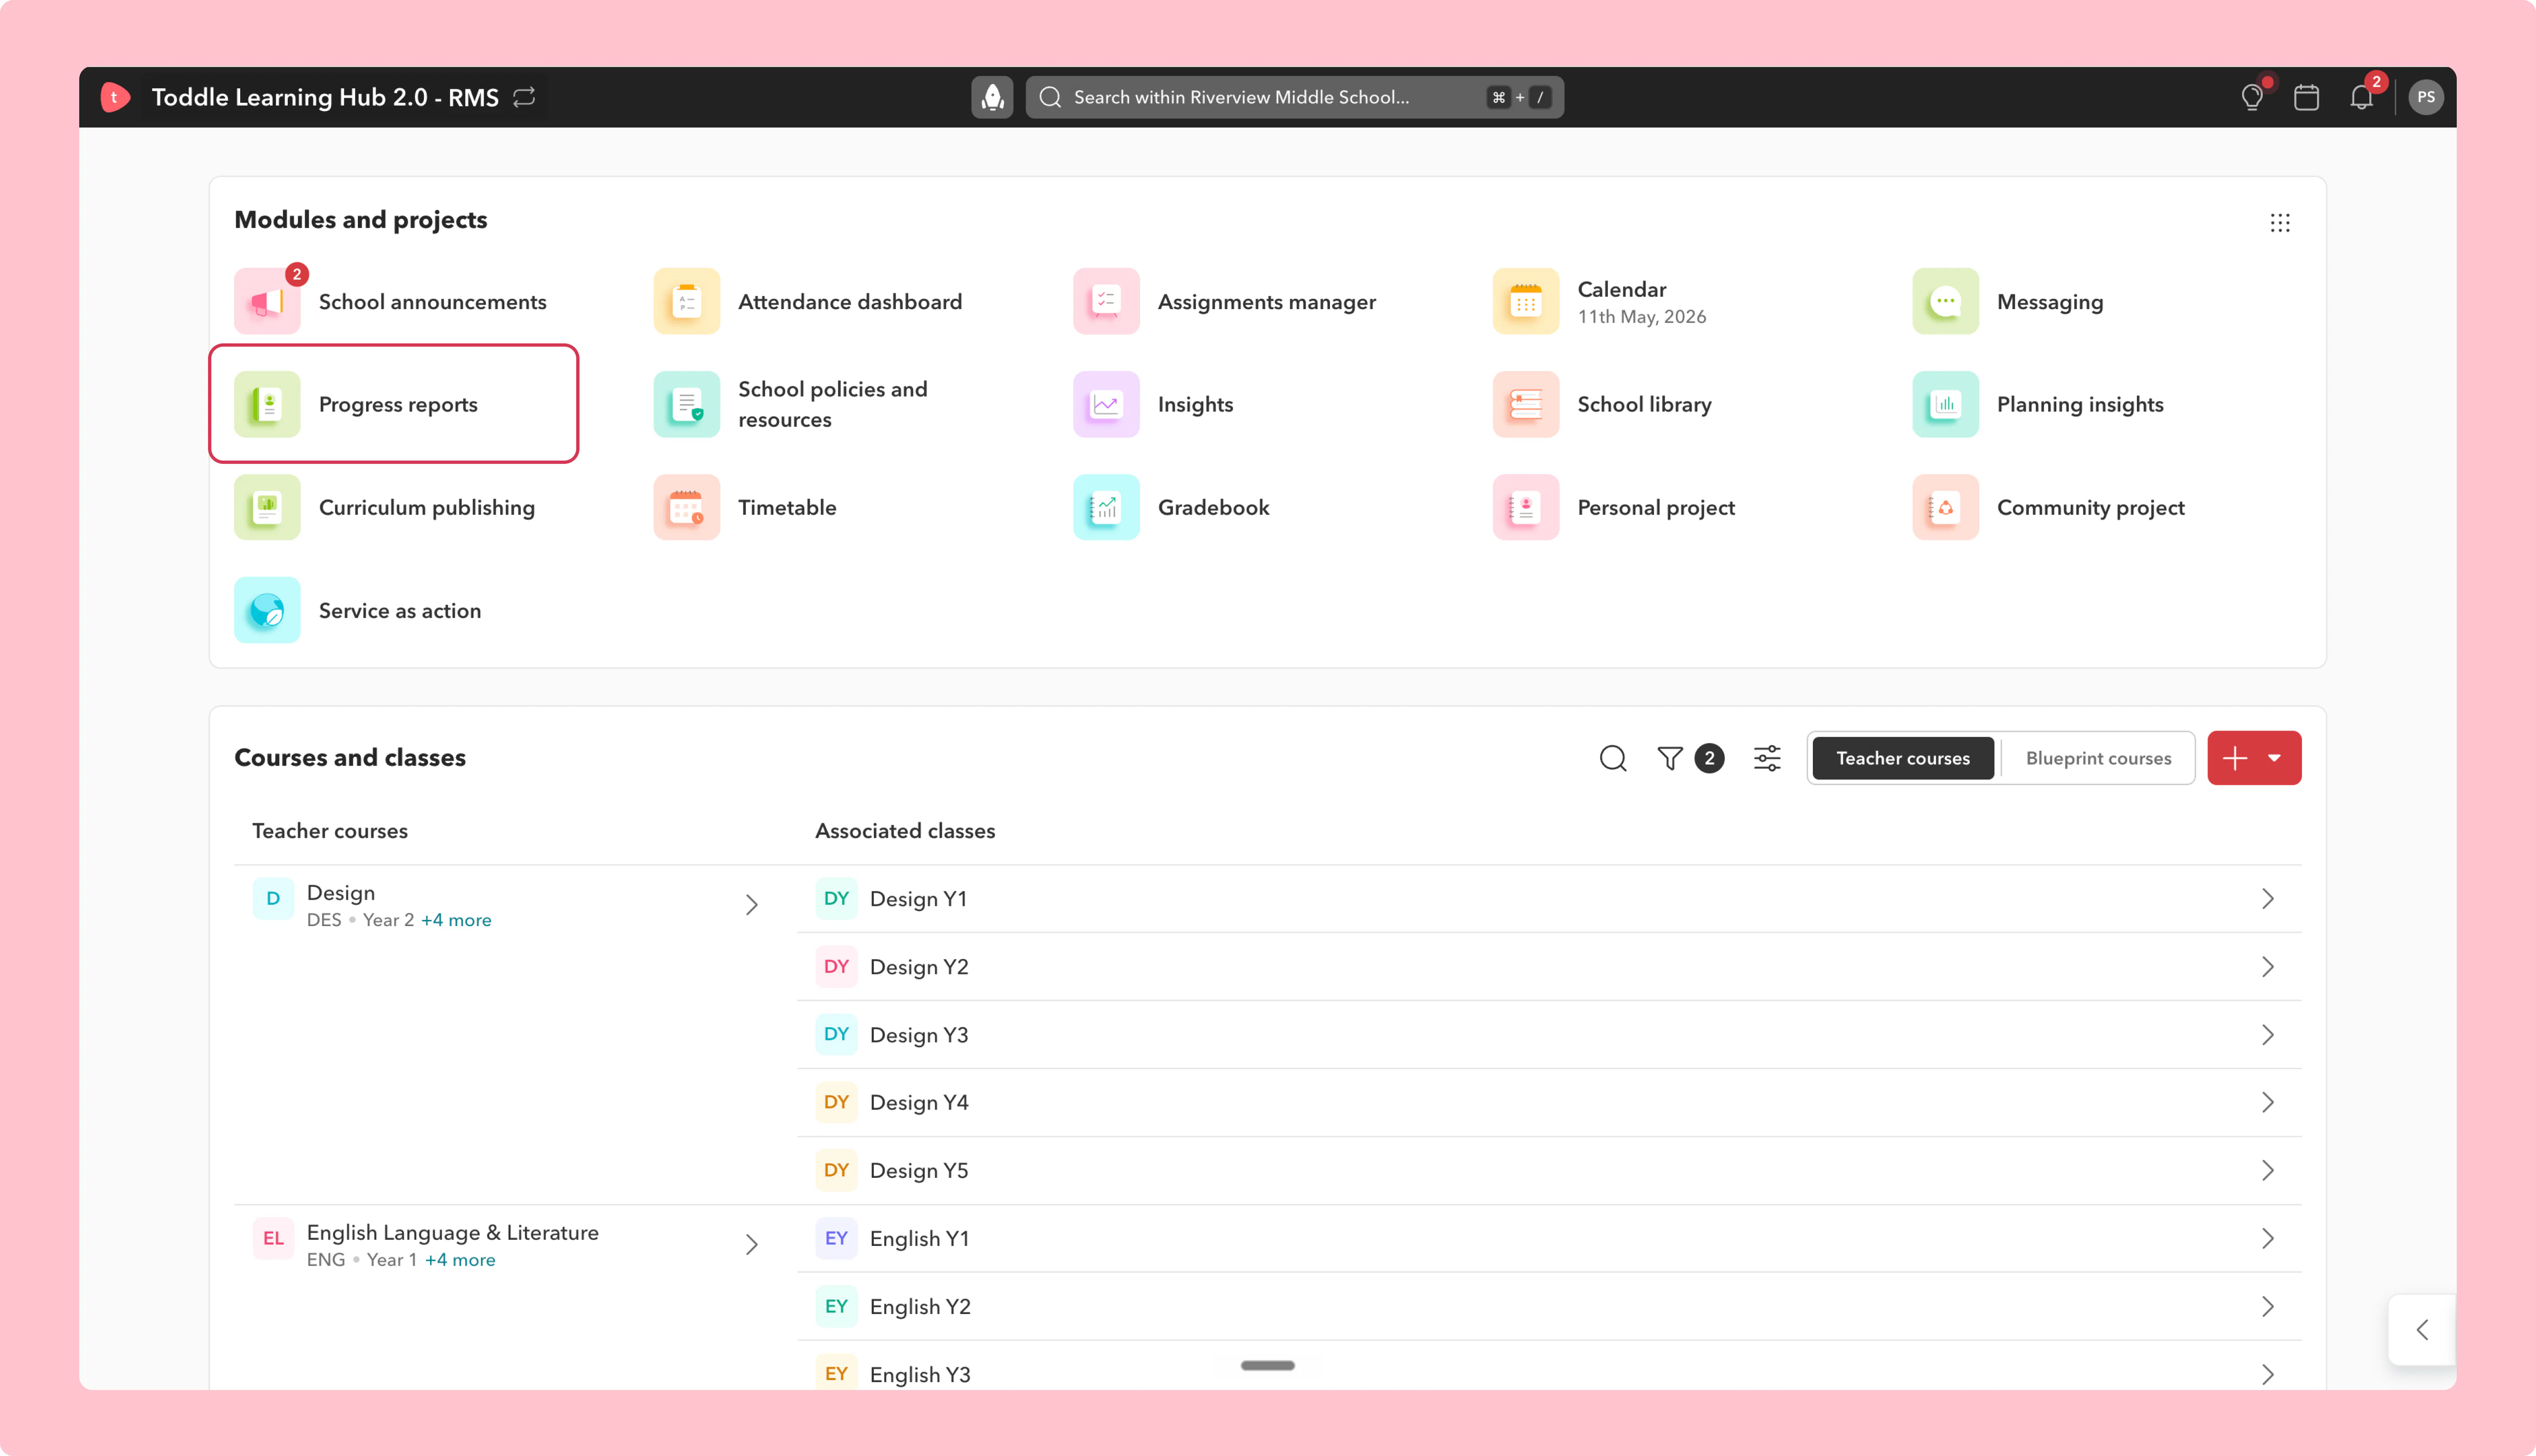Viewport: 2536px width, 1456px height.
Task: Open the Attendance dashboard icon
Action: [x=686, y=301]
